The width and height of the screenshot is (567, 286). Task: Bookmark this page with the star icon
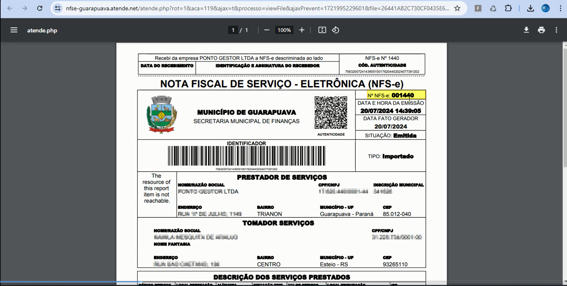coord(457,8)
